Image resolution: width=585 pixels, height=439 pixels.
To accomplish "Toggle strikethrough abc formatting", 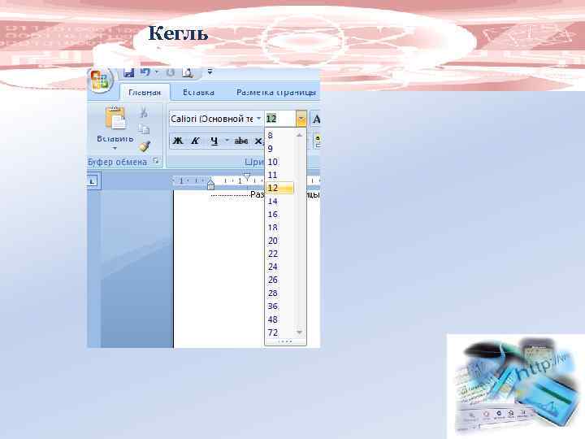I will click(x=241, y=141).
